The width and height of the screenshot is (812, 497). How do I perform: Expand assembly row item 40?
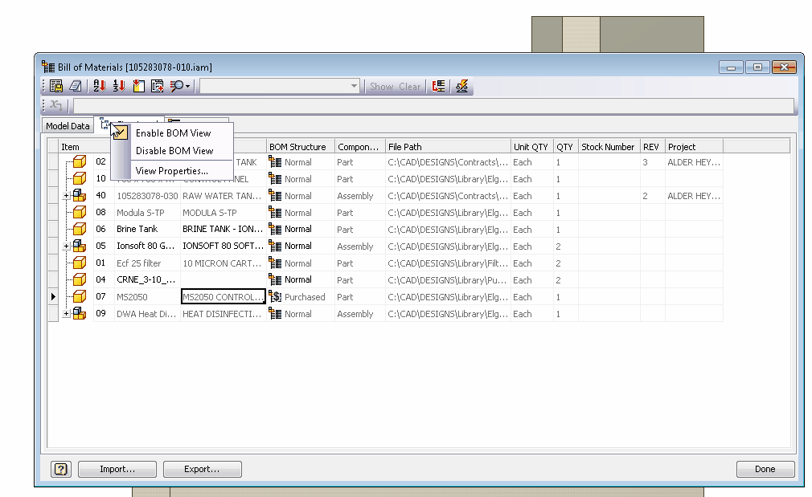66,196
